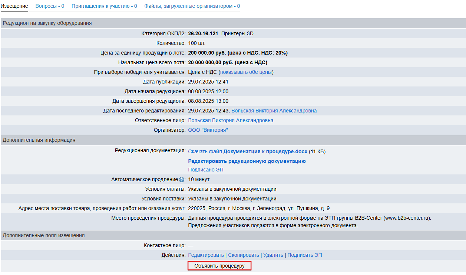The height and width of the screenshot is (275, 466).
Task: Download file Документация к процедуре.docx
Action: 248,151
